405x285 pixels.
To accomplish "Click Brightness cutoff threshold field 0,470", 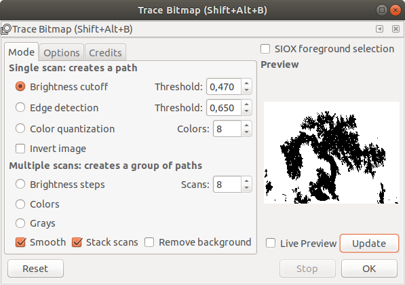I will [x=224, y=87].
